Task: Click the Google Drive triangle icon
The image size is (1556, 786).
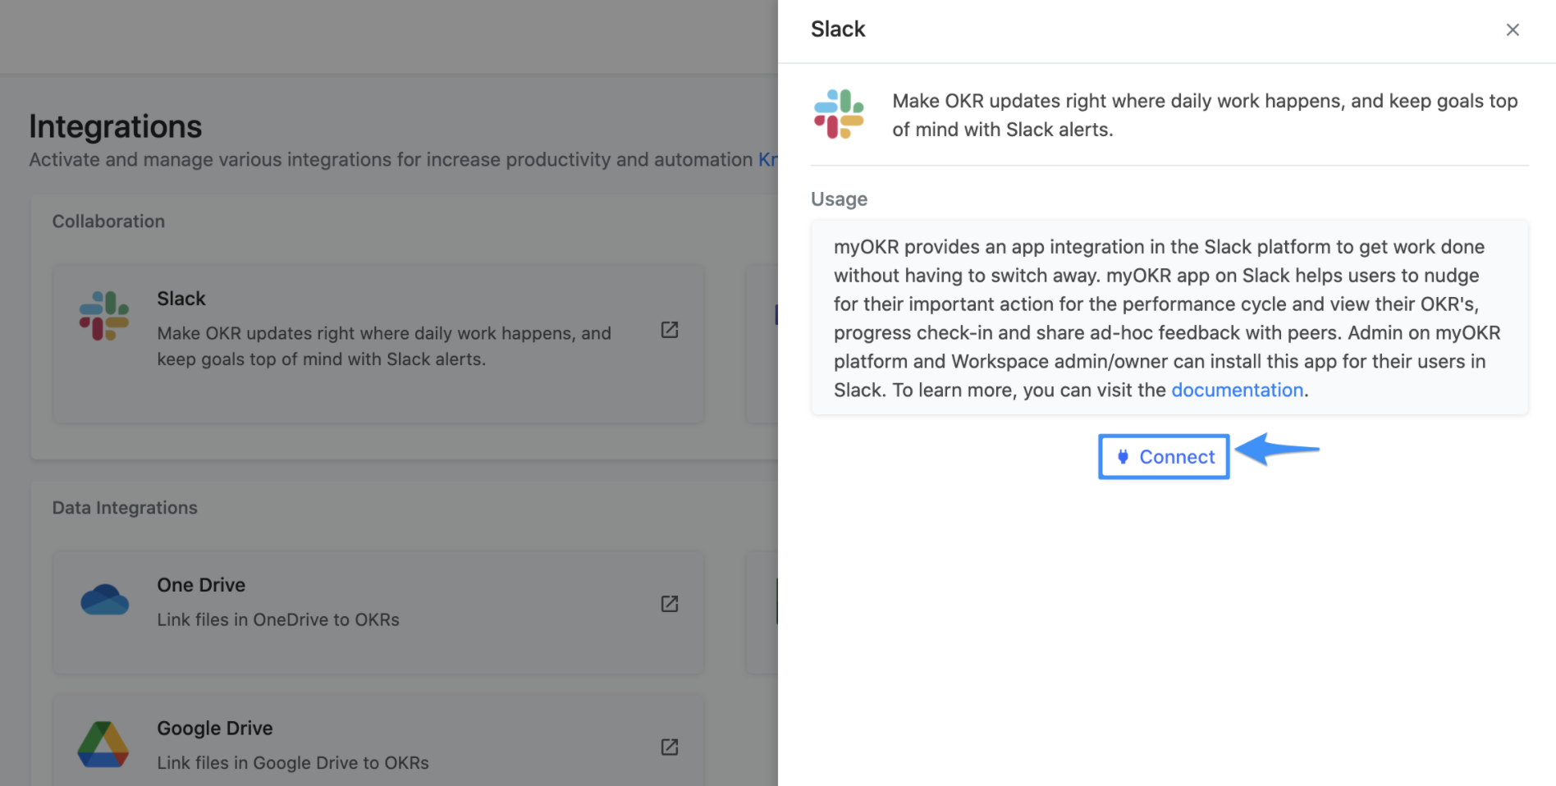Action: (103, 744)
